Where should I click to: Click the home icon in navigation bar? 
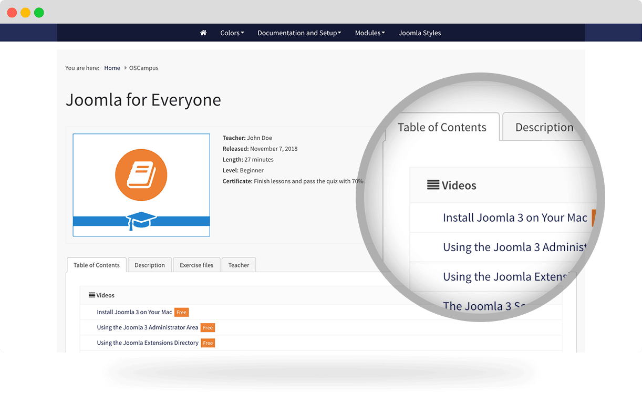(203, 33)
